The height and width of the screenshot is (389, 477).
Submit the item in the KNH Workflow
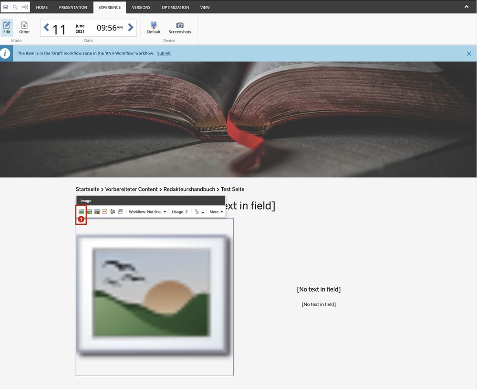pos(164,53)
